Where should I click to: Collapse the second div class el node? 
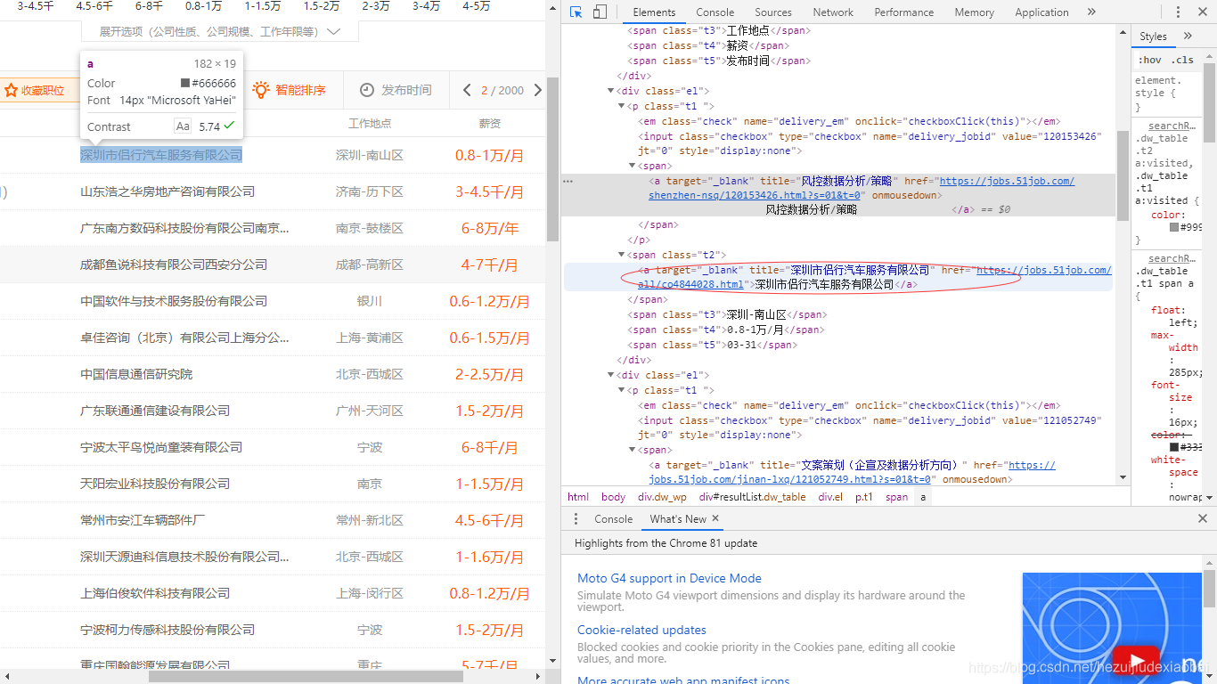611,375
